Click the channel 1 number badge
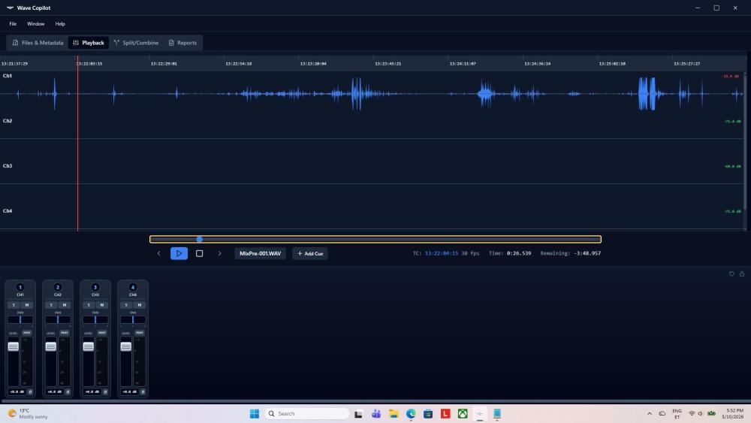 click(x=20, y=288)
